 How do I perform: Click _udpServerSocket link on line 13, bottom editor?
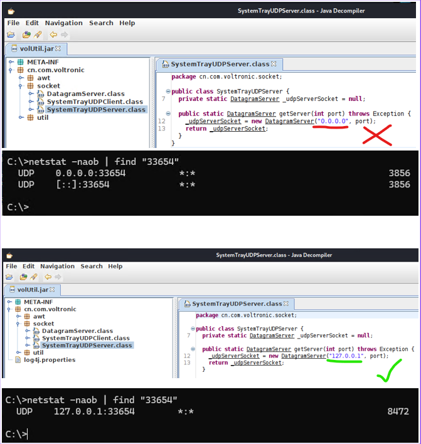click(x=256, y=362)
